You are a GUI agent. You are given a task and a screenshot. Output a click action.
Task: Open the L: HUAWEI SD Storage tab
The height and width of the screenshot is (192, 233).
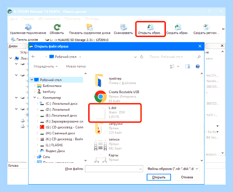(x=77, y=40)
